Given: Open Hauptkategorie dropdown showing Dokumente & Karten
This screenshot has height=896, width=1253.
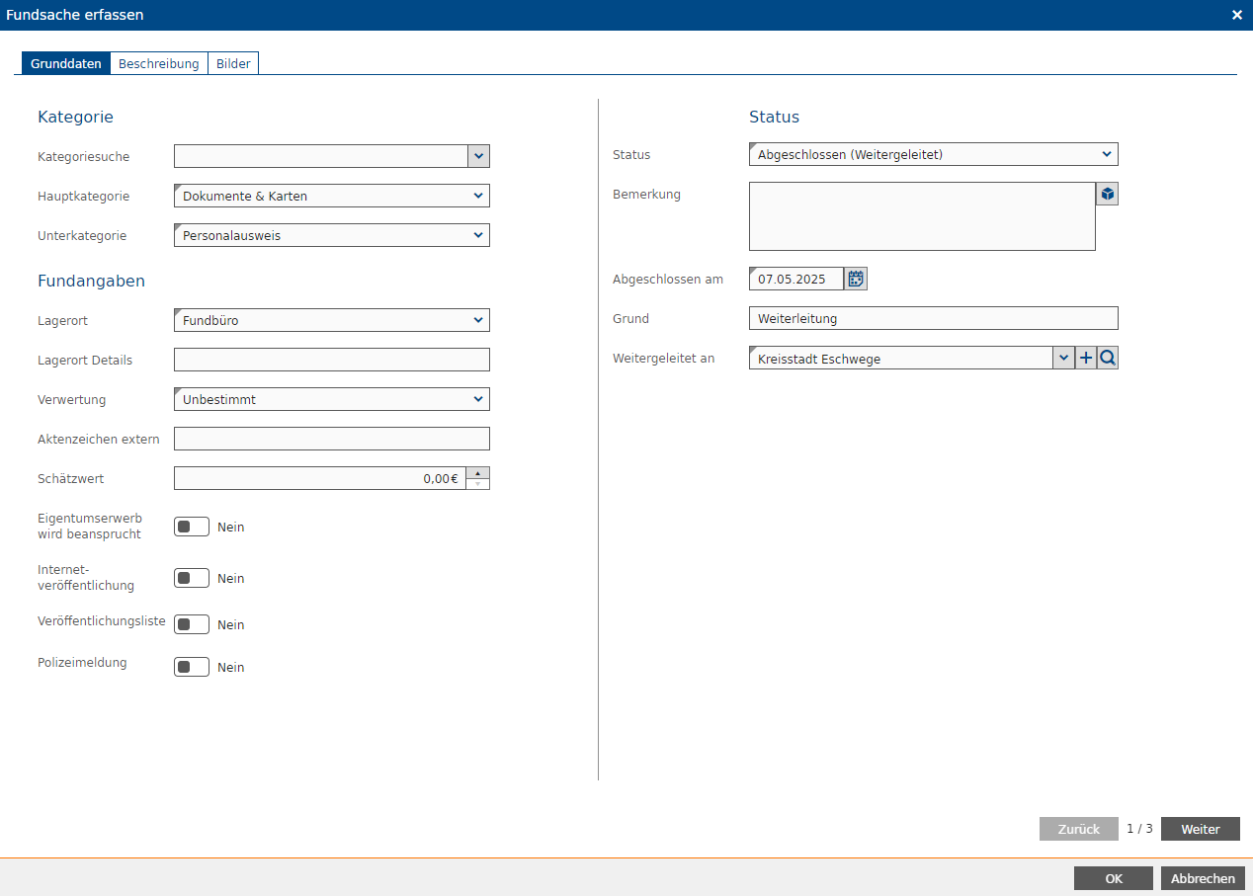Looking at the screenshot, I should (332, 196).
